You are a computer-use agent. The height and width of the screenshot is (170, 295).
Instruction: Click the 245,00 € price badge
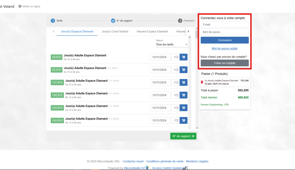[57, 120]
